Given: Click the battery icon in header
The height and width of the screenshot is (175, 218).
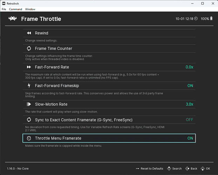Looking at the screenshot, I should 211,19.
